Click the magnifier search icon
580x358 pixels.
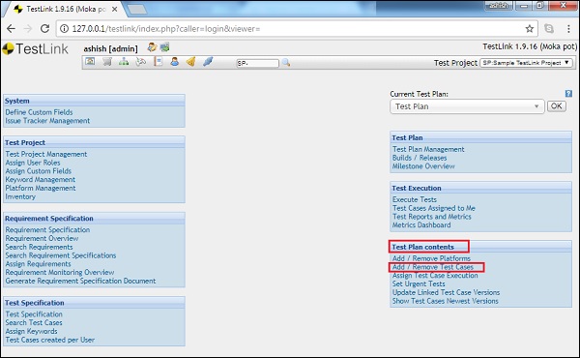coord(286,63)
